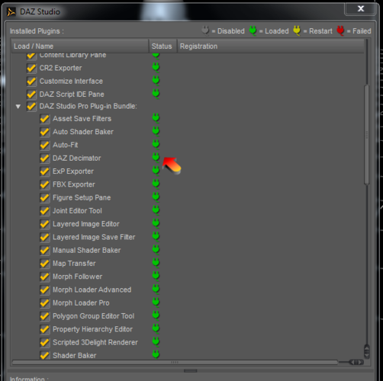
Task: Uncheck the DAZ Decimator plugin
Action: coord(44,158)
